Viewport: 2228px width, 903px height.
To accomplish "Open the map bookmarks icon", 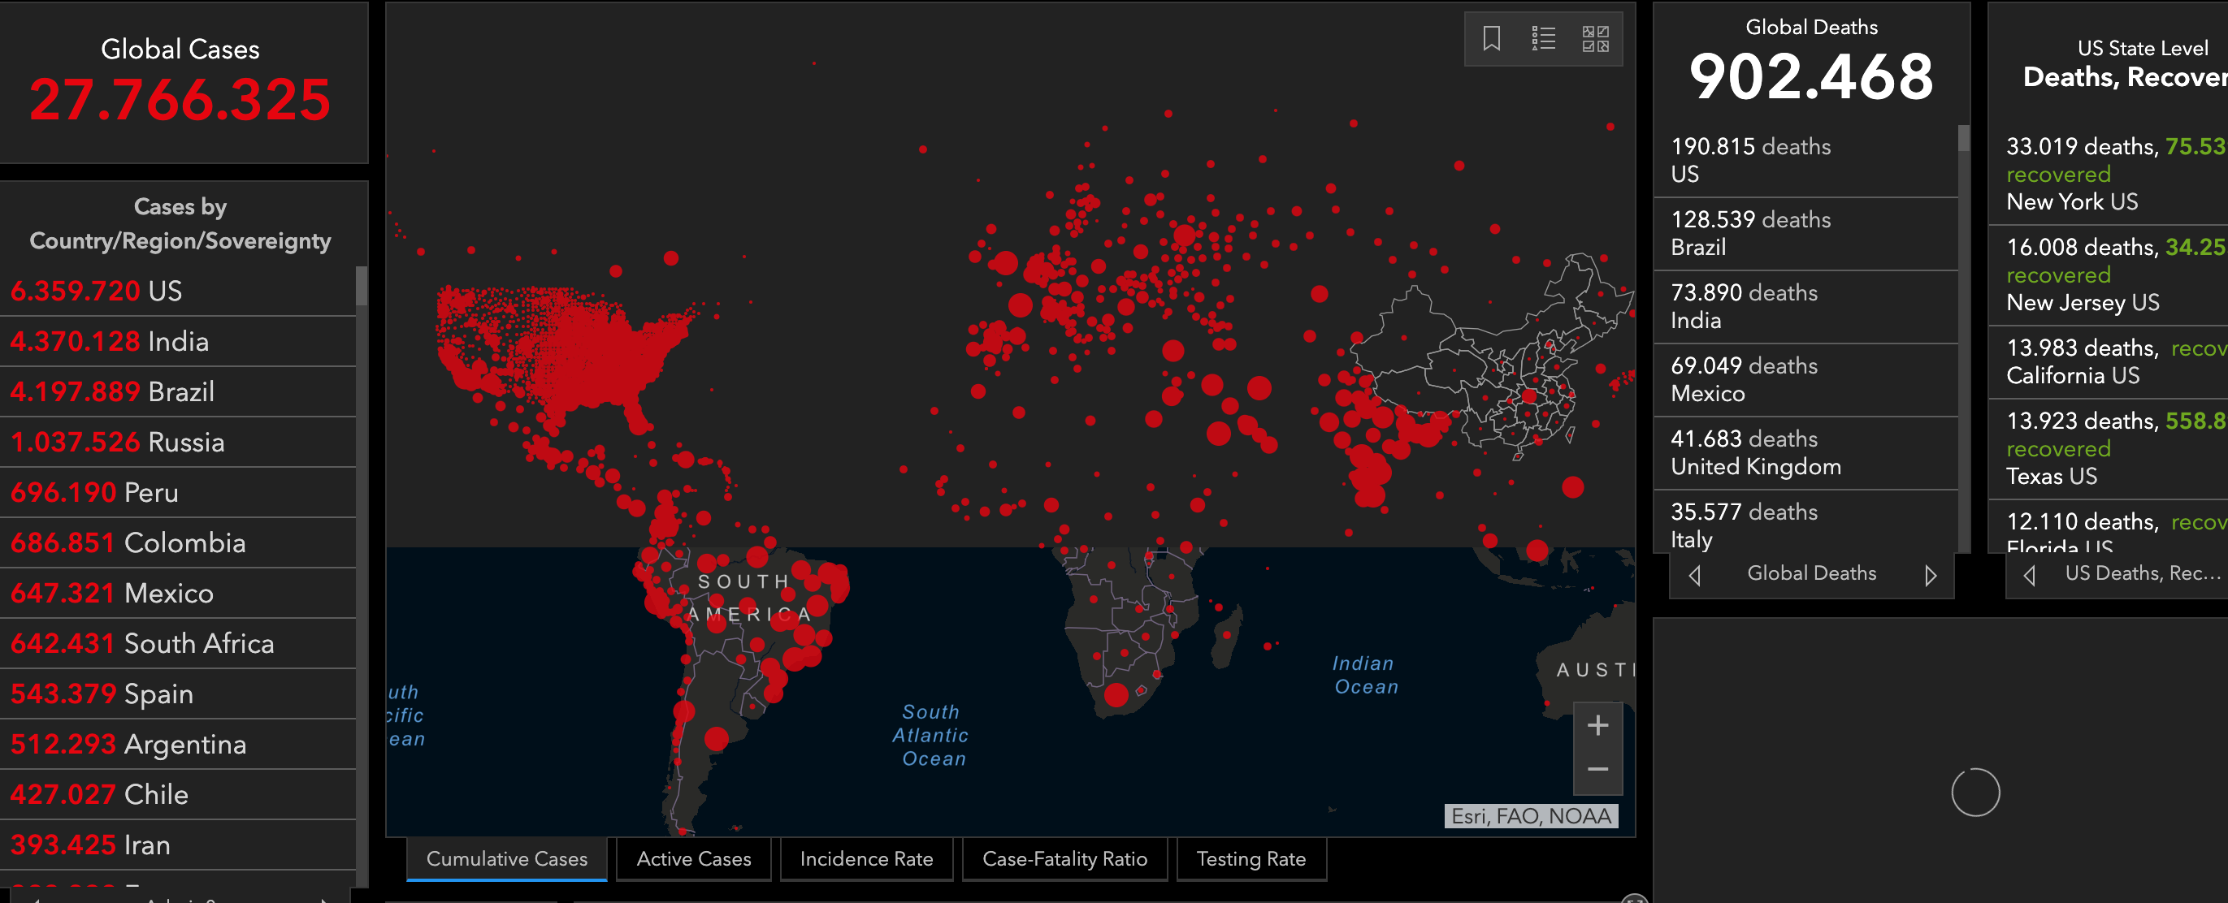I will click(1491, 39).
